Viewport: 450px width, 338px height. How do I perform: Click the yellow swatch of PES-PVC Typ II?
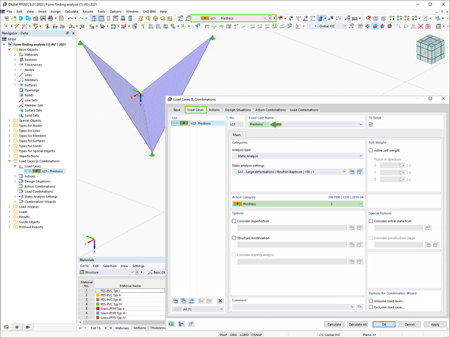(98, 295)
